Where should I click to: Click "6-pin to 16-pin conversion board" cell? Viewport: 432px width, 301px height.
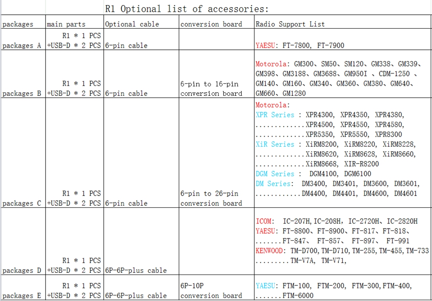pyautogui.click(x=211, y=89)
